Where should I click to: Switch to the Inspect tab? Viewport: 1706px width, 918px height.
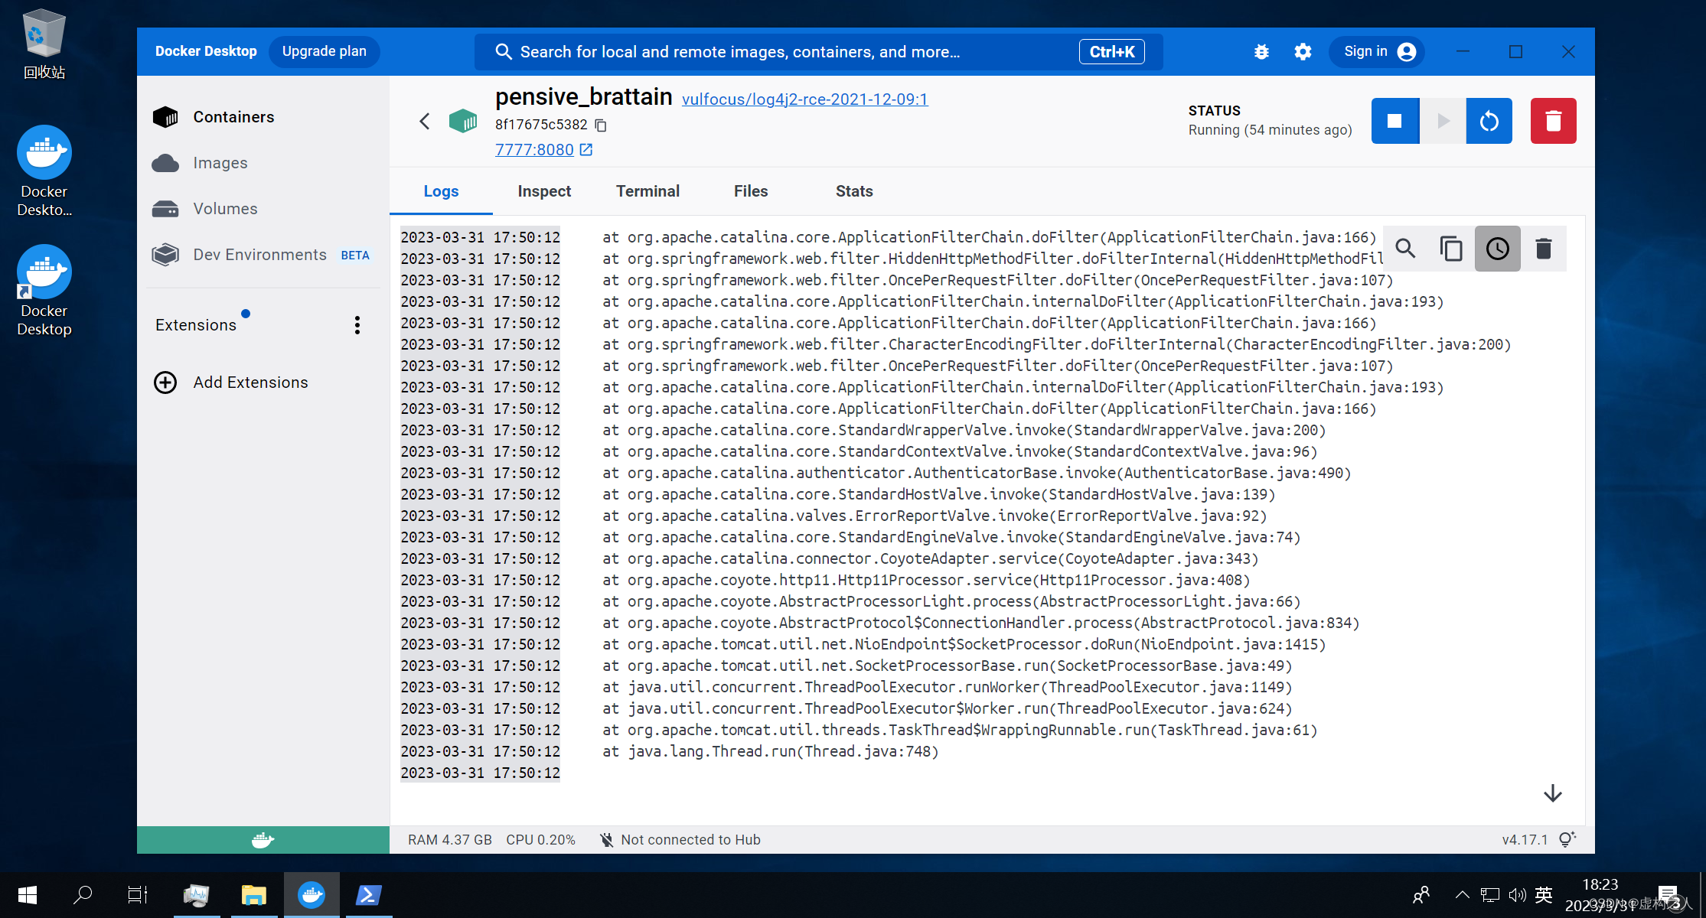(544, 191)
